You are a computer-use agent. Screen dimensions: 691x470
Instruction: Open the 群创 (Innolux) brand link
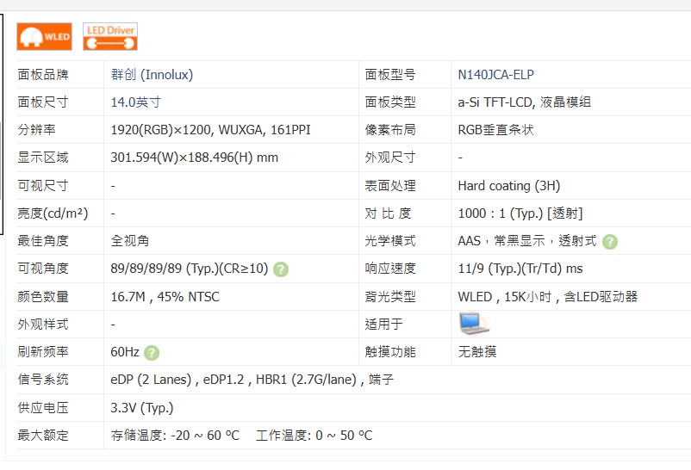152,75
